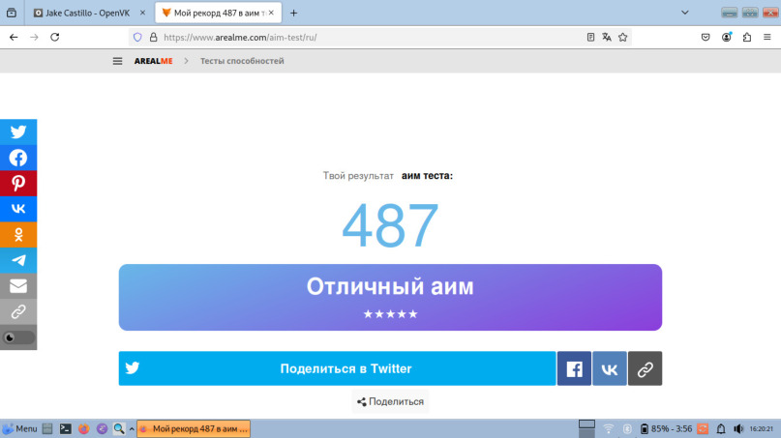
Task: Share via Facebook sidebar icon
Action: [x=18, y=158]
